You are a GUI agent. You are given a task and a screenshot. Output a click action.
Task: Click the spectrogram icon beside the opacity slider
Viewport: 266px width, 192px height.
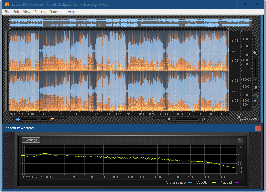point(51,119)
